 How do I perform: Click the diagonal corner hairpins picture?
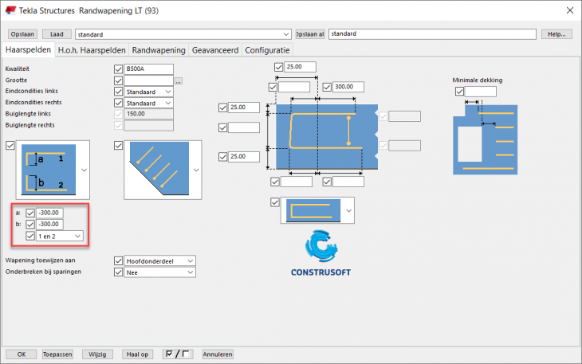159,170
